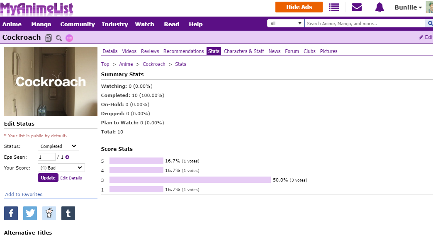This screenshot has height=235, width=433.
Task: Click the Eps Seen input field
Action: click(x=46, y=157)
